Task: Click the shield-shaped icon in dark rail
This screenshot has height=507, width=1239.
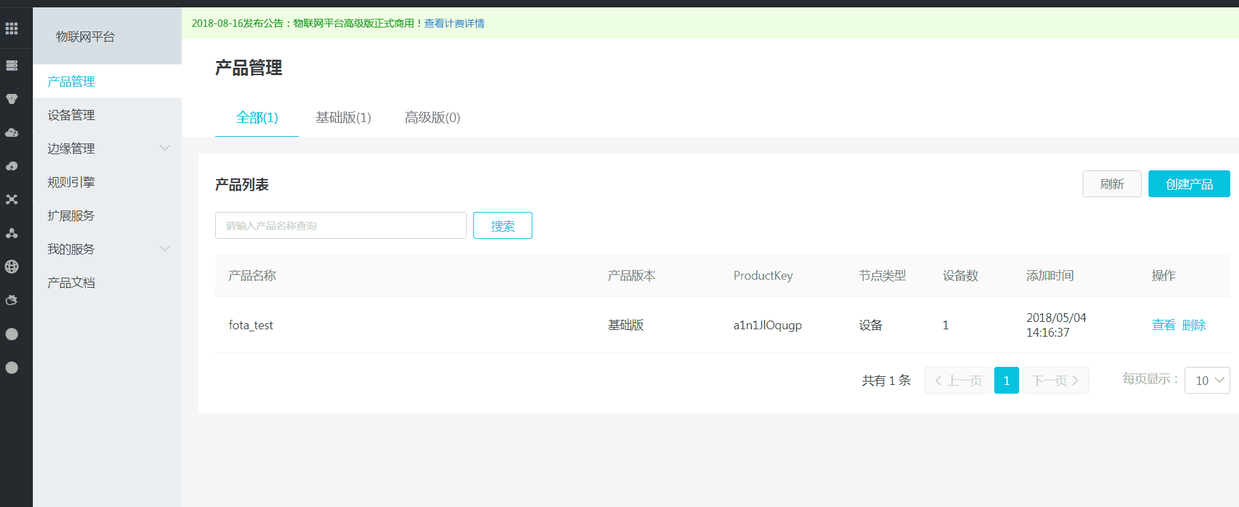Action: 11,99
